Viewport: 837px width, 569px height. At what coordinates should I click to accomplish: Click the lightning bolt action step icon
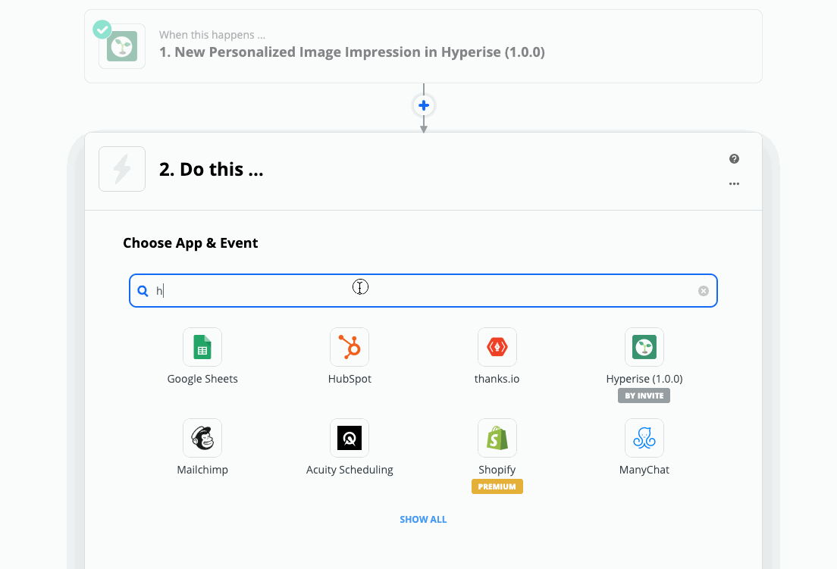122,169
